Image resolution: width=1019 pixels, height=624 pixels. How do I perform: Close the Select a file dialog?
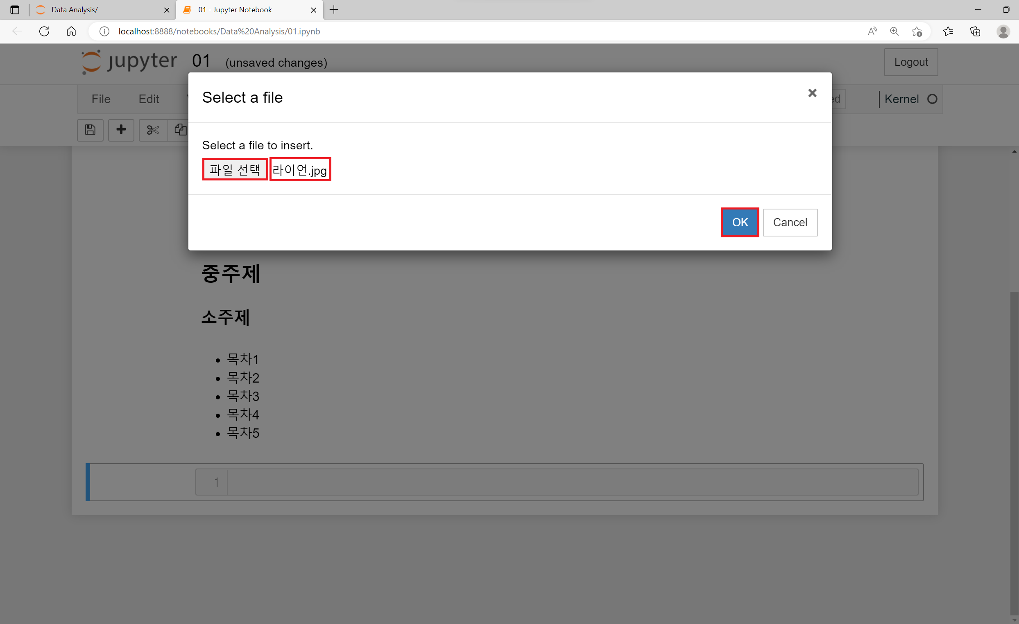812,93
